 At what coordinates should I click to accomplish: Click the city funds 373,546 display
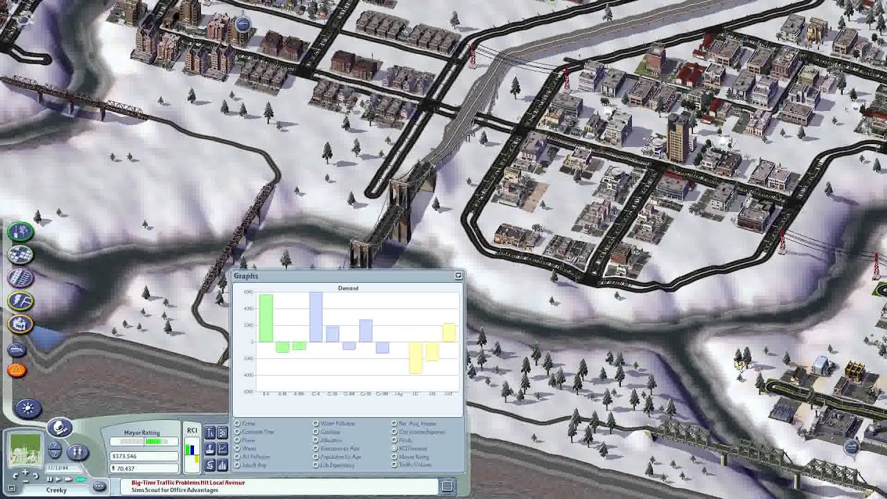click(144, 456)
